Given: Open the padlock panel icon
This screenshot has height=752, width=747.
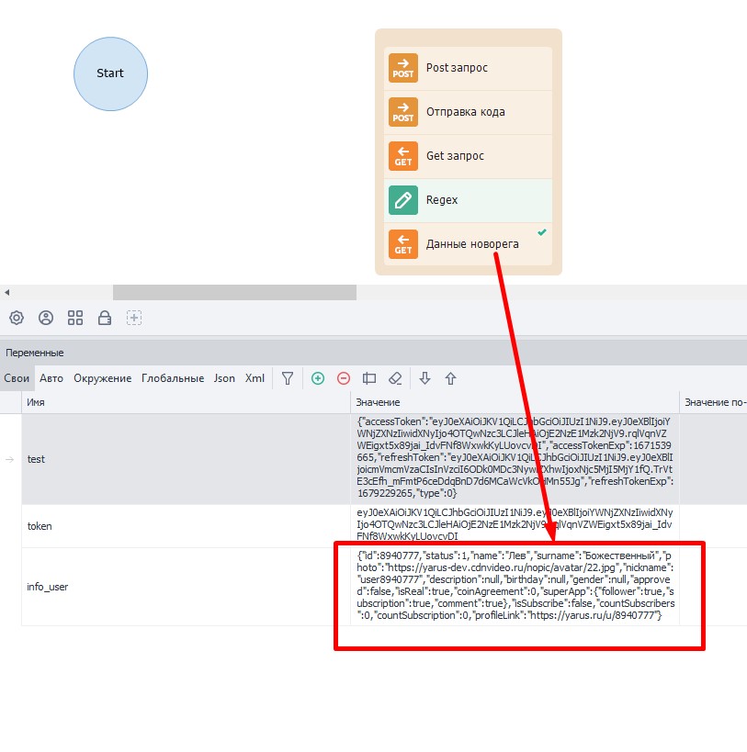Looking at the screenshot, I should point(105,318).
